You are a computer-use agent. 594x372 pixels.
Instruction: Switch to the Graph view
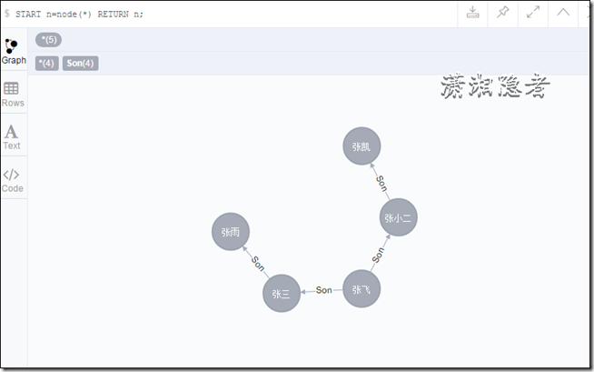[14, 52]
